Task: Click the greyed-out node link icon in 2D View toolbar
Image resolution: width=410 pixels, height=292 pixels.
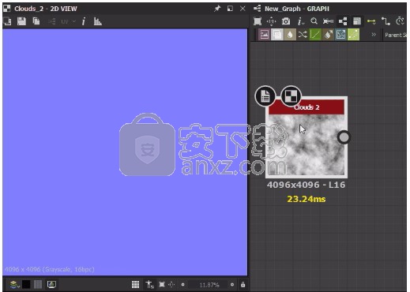Action: pyautogui.click(x=52, y=21)
